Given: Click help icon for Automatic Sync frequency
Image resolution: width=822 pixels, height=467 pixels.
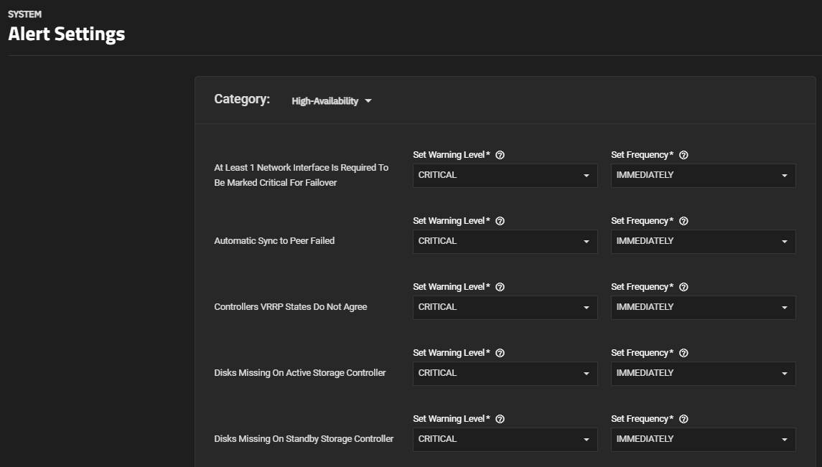Looking at the screenshot, I should click(683, 221).
